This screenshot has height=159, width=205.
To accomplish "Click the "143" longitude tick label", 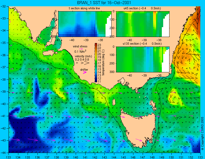I will 104,157.
